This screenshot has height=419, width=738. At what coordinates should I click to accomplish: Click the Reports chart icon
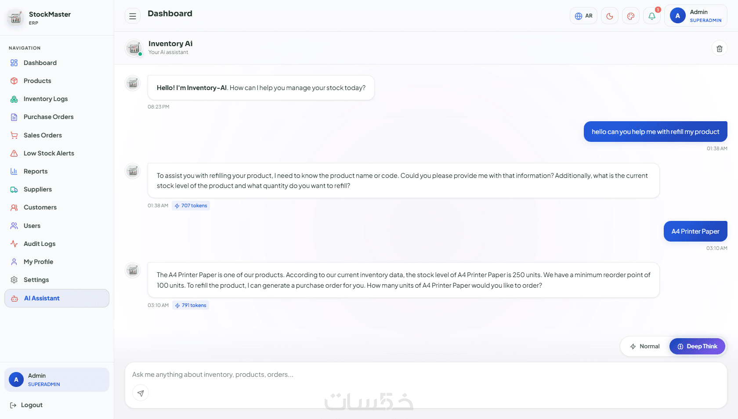[x=14, y=171]
